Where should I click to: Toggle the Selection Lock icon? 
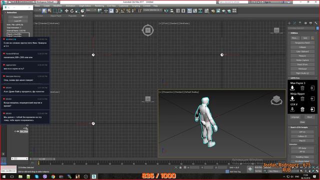click(180, 167)
